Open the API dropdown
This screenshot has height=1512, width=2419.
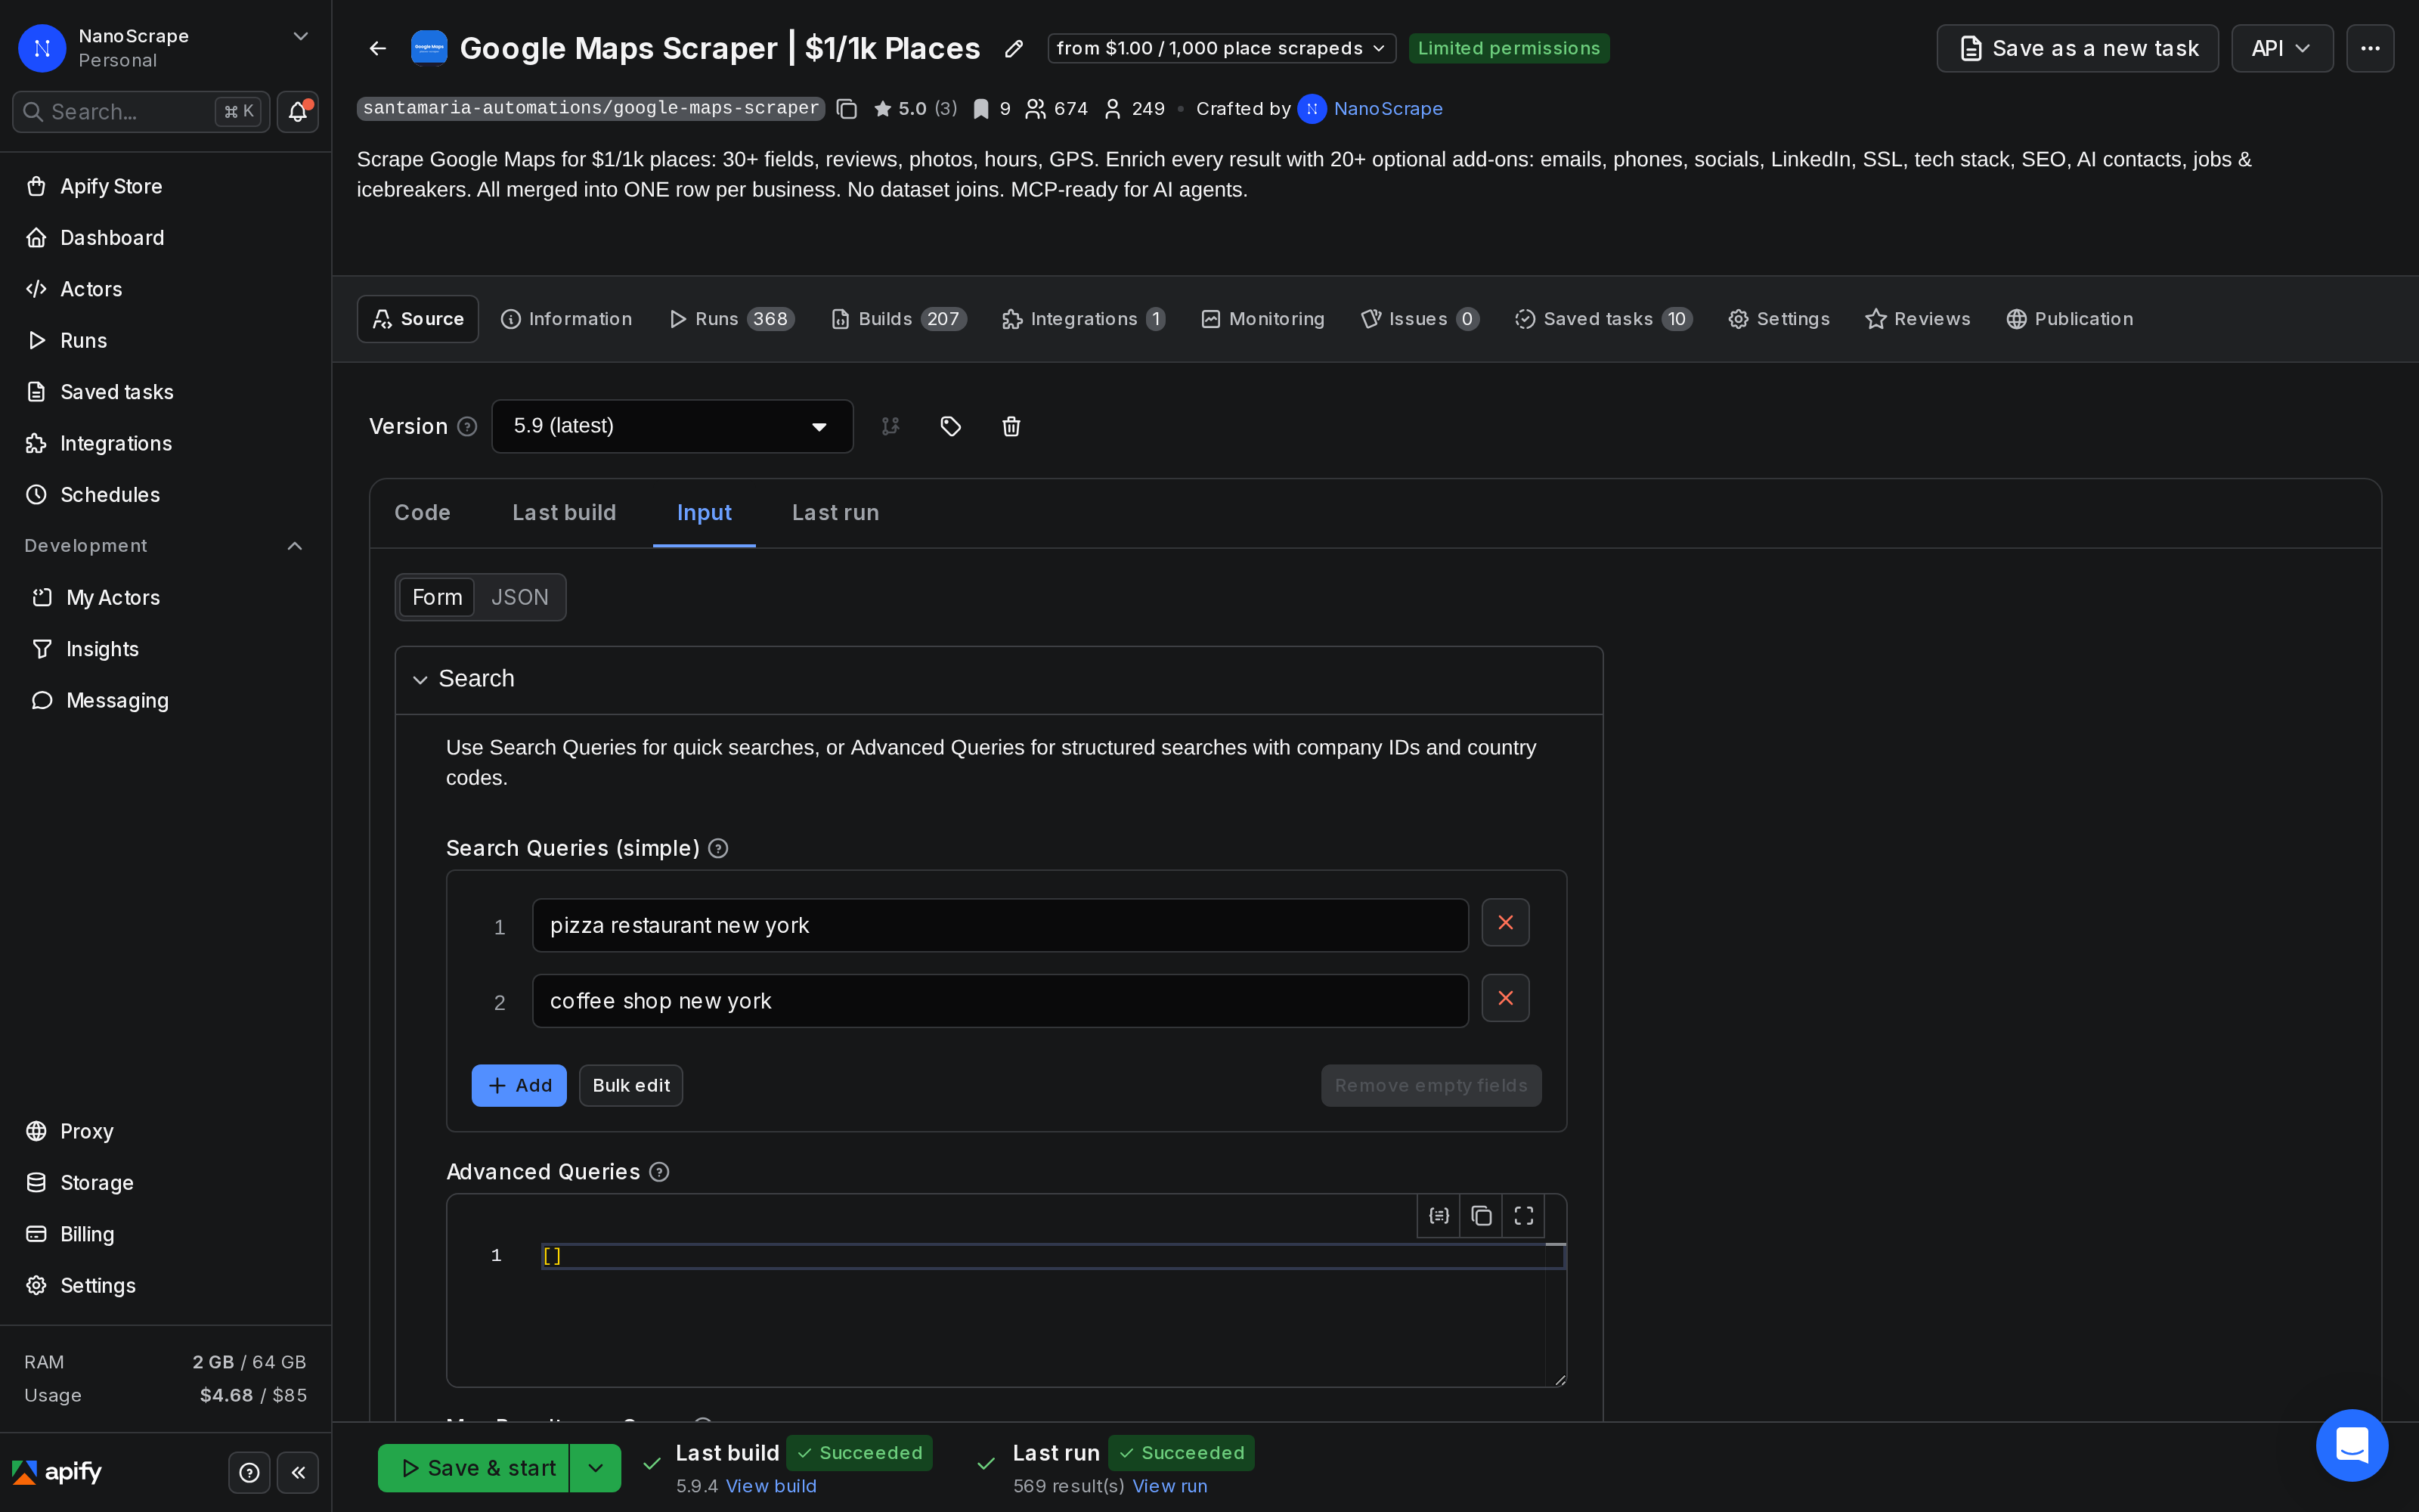click(x=2282, y=48)
